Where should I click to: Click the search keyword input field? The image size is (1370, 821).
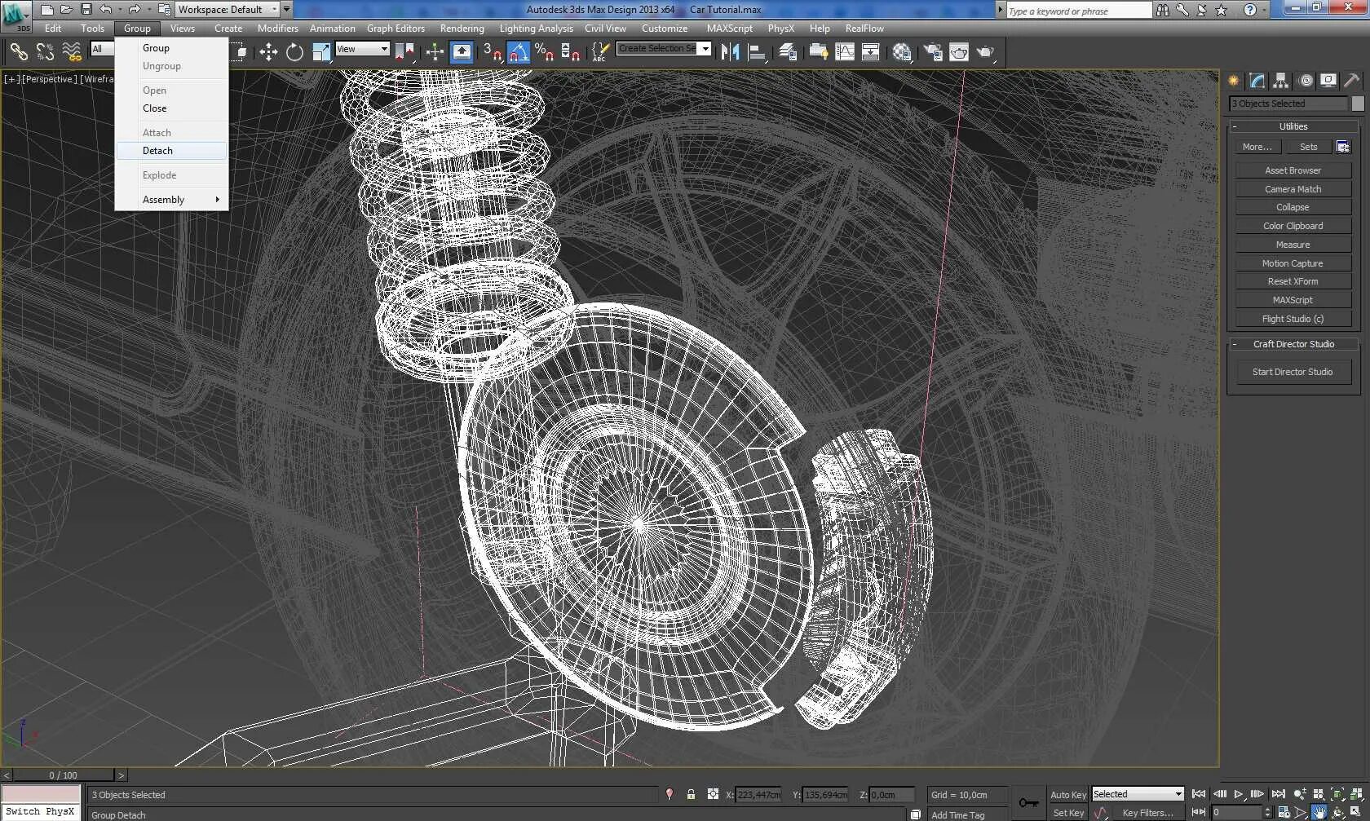click(1079, 11)
